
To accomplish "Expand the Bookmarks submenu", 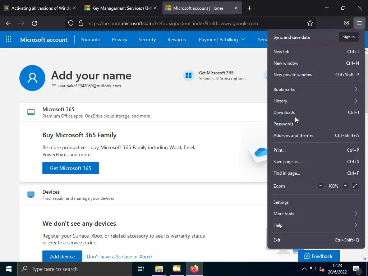I will tap(316, 89).
